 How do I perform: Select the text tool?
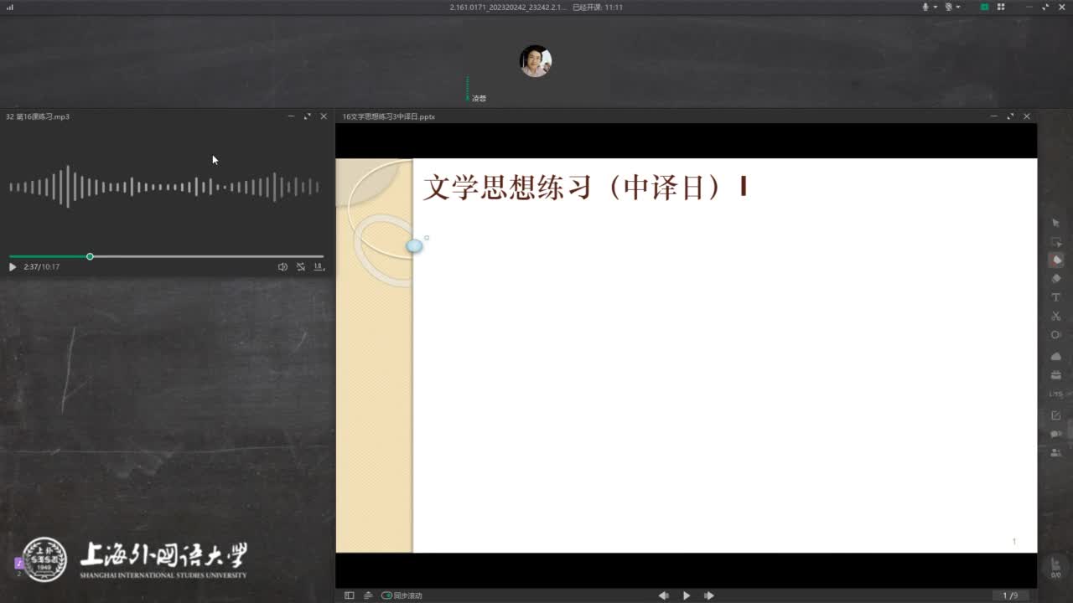pos(1056,297)
